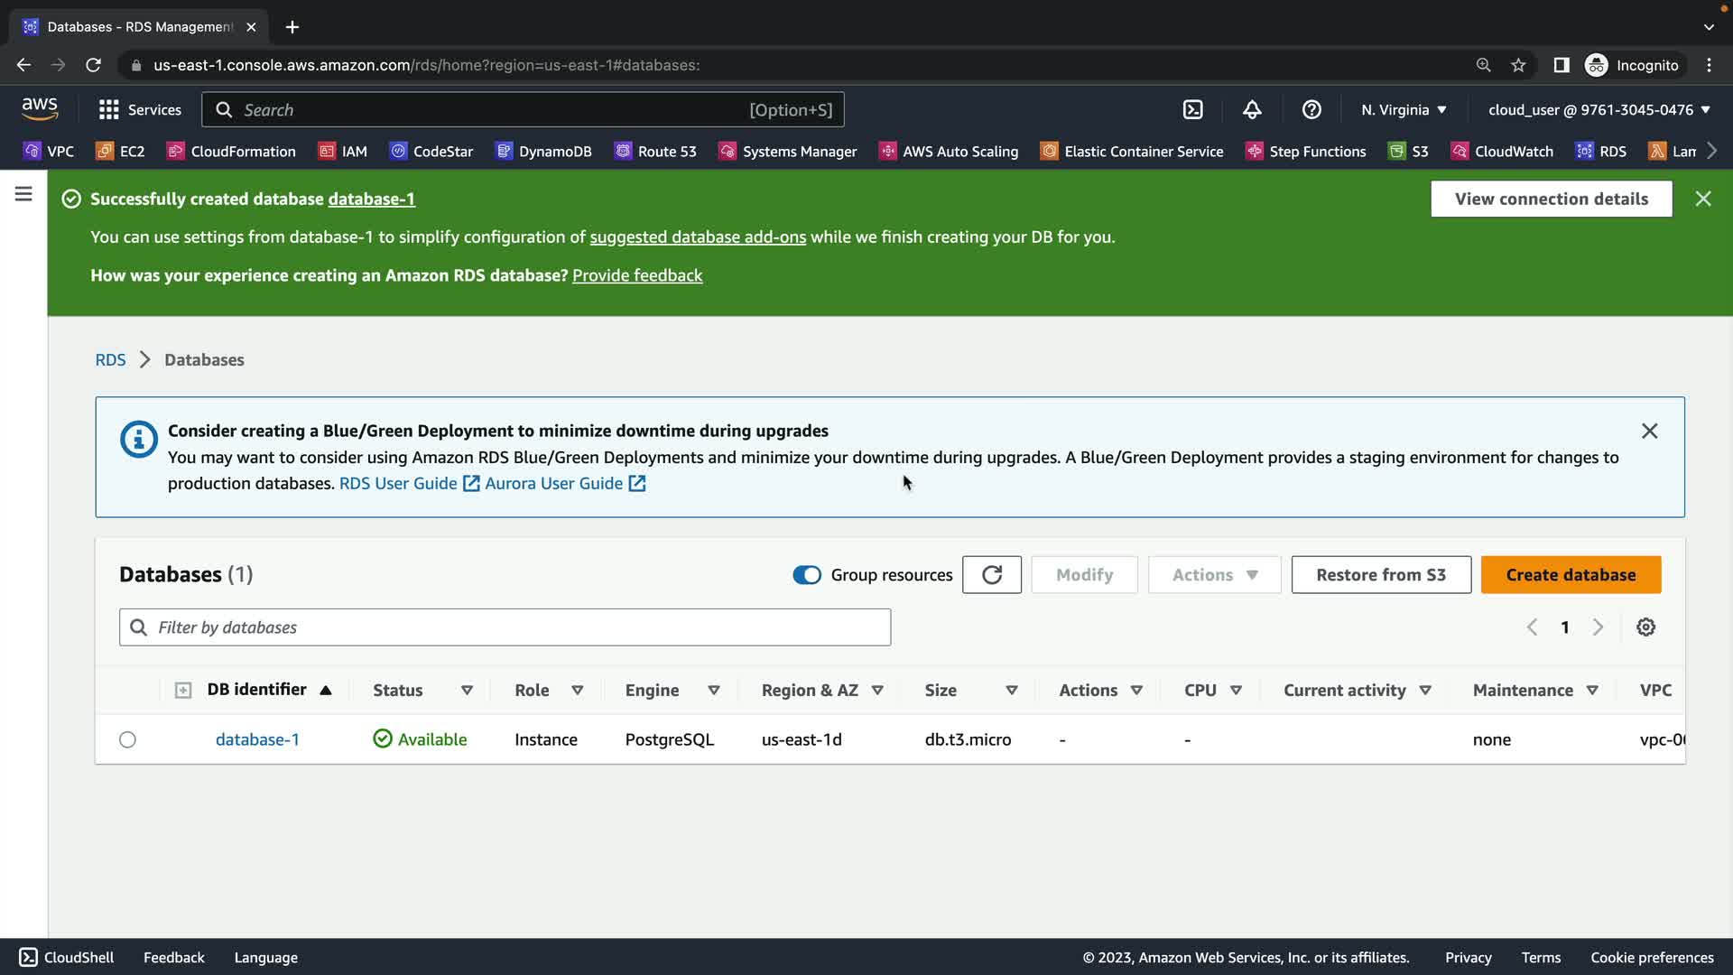The height and width of the screenshot is (975, 1733).
Task: Open the Route 53 favorites bar item
Action: 655,152
